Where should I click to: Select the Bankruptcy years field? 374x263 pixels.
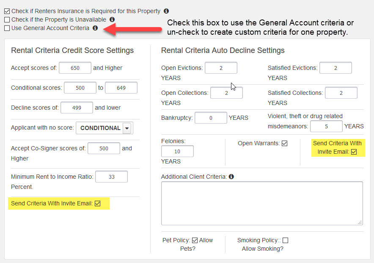click(x=211, y=118)
